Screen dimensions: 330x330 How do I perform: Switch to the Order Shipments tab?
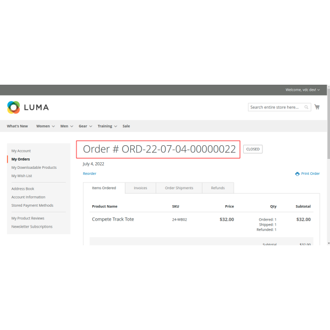pos(179,188)
